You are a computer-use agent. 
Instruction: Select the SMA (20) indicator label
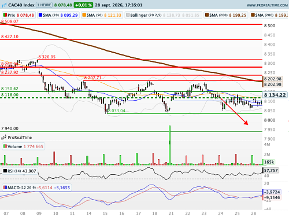(x=58, y=15)
